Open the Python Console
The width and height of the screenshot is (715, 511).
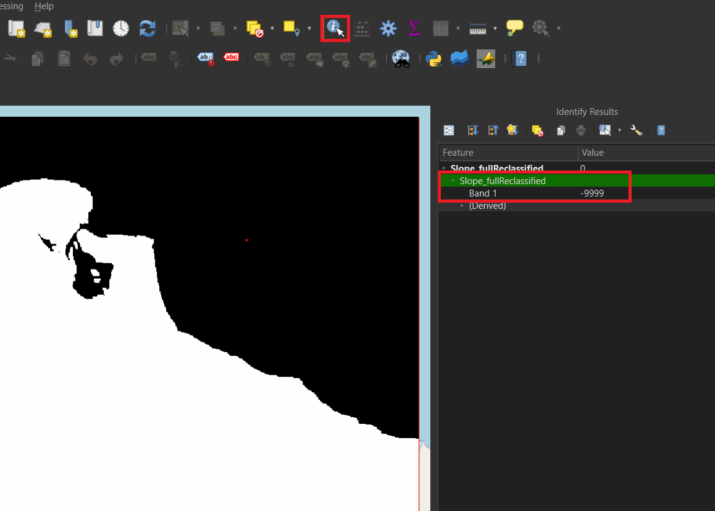pos(434,59)
